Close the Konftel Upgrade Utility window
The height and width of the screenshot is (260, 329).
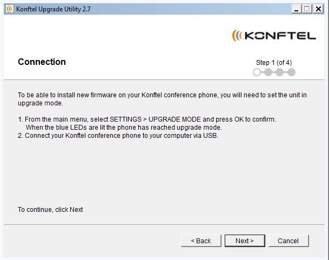(x=318, y=9)
